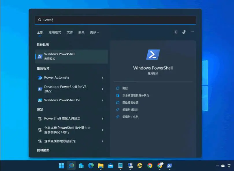Image resolution: width=234 pixels, height=171 pixels.
Task: Launch Google Chrome from the taskbar
Action: point(150,166)
